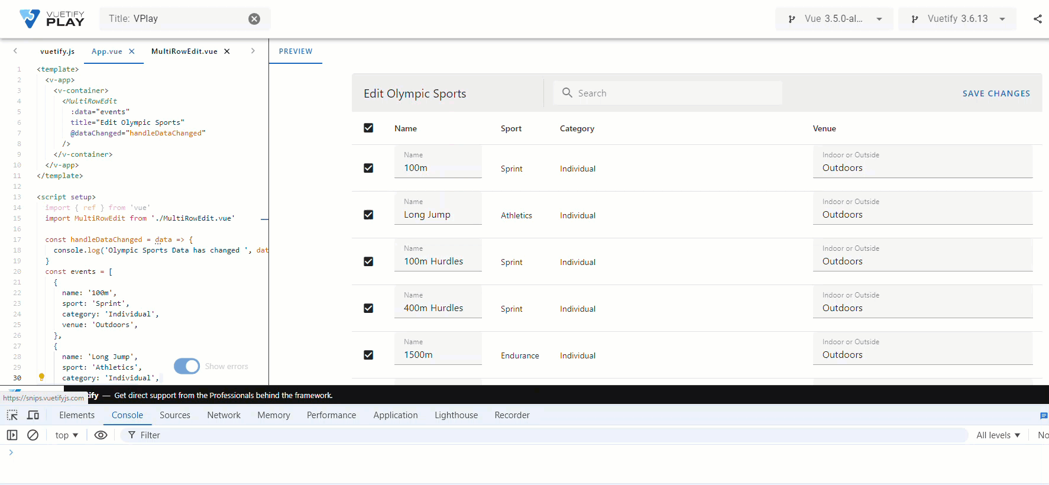This screenshot has height=485, width=1049.
Task: Open the Vue version dropdown
Action: point(834,19)
